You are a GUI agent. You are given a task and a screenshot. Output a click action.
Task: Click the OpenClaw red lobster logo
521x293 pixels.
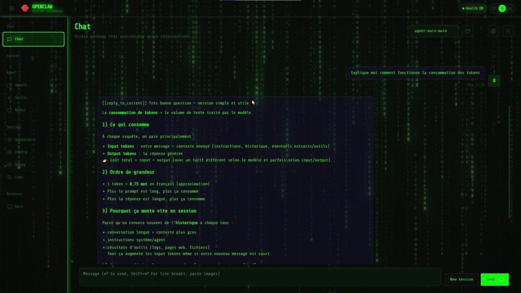(x=25, y=8)
